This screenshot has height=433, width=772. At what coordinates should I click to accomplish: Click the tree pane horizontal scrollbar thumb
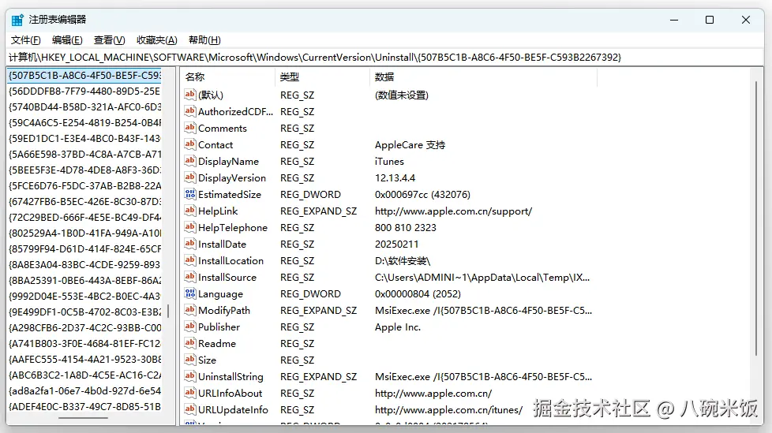point(83,418)
